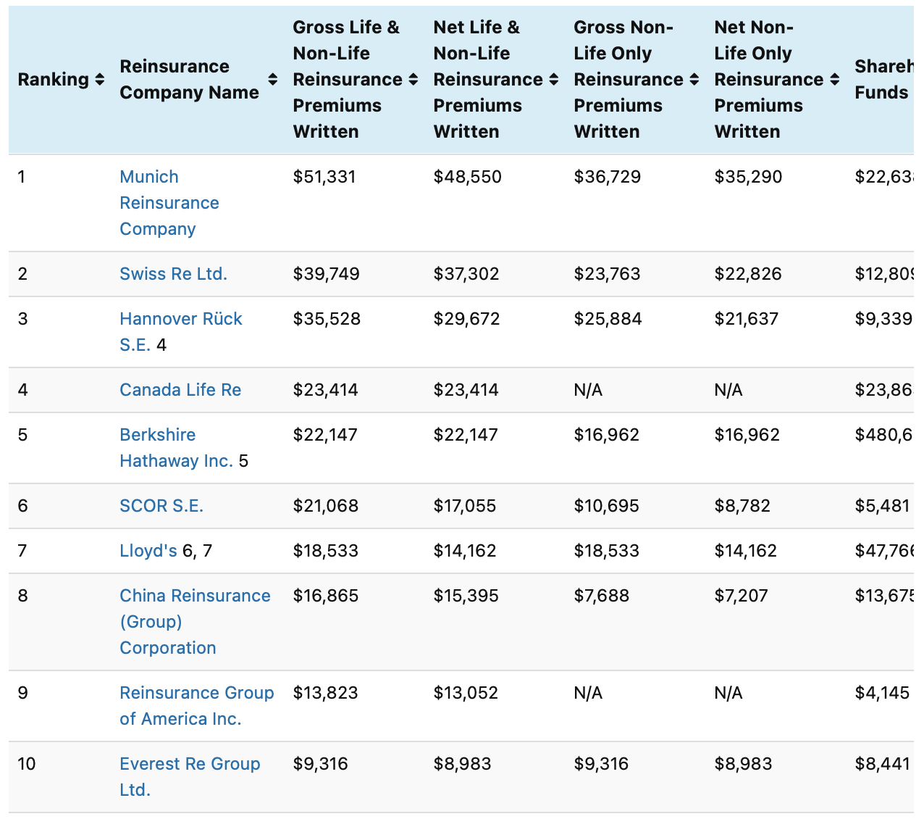Click the Lloyd's company link
Viewport: 924px width, 819px height.
click(x=148, y=551)
